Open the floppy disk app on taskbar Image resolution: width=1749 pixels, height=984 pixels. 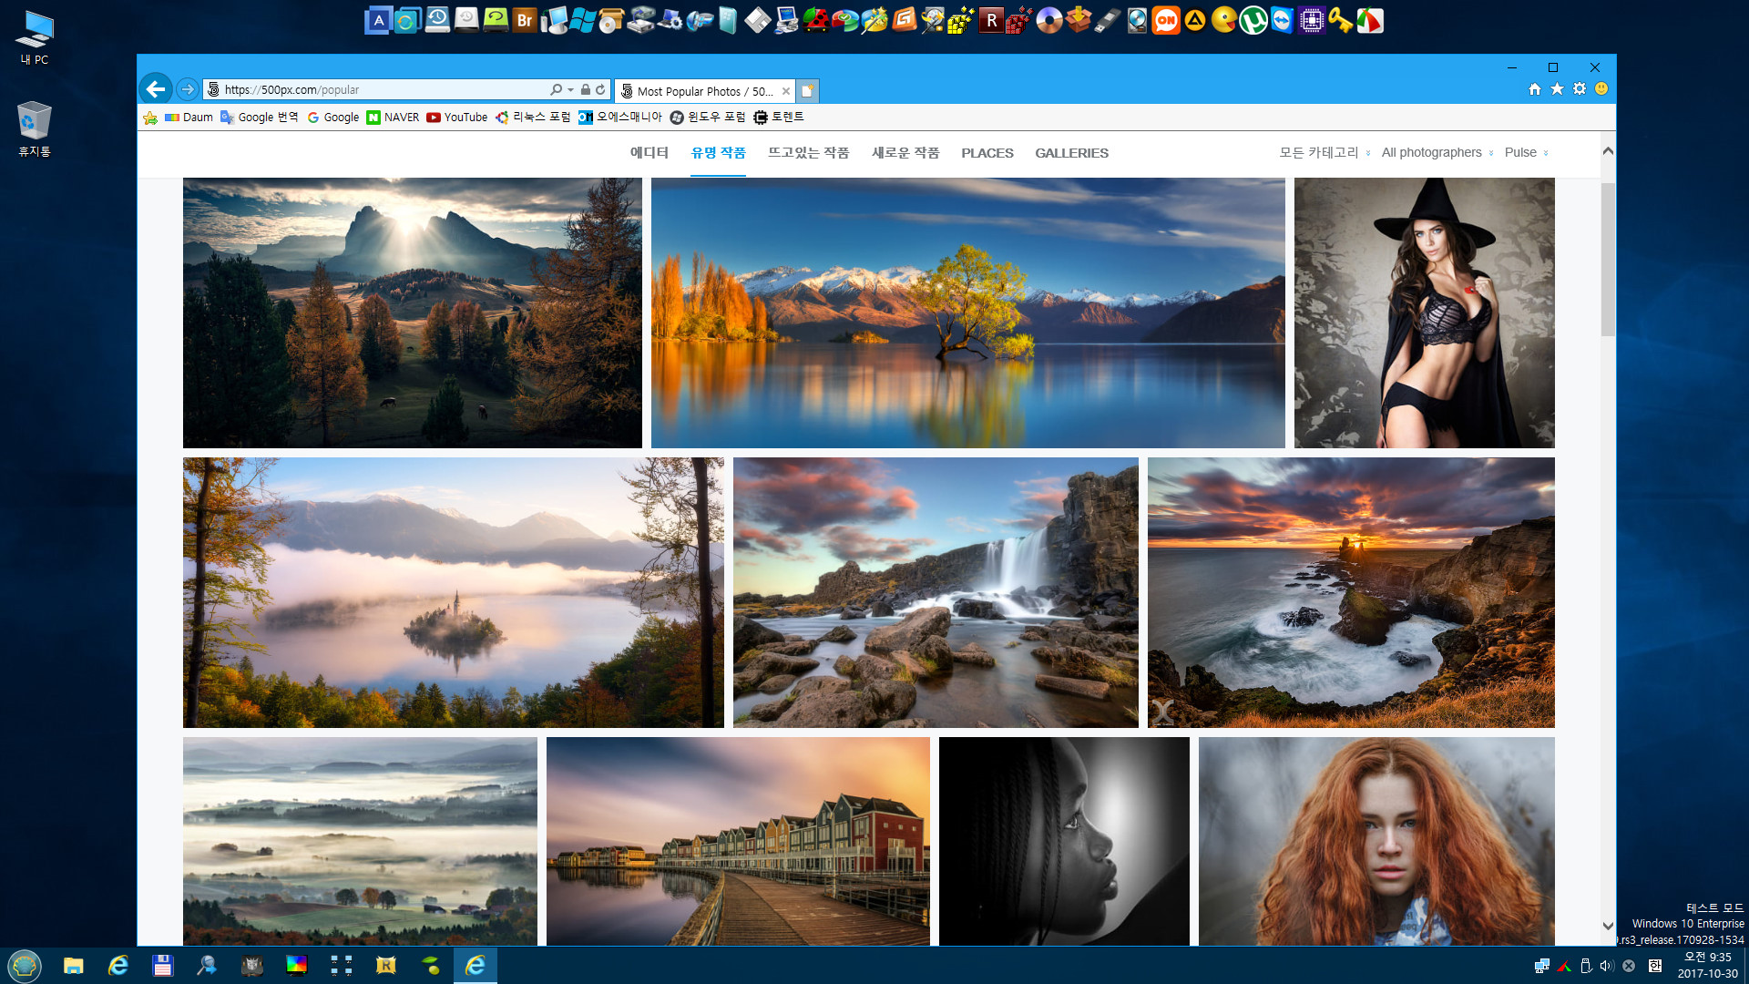point(162,965)
